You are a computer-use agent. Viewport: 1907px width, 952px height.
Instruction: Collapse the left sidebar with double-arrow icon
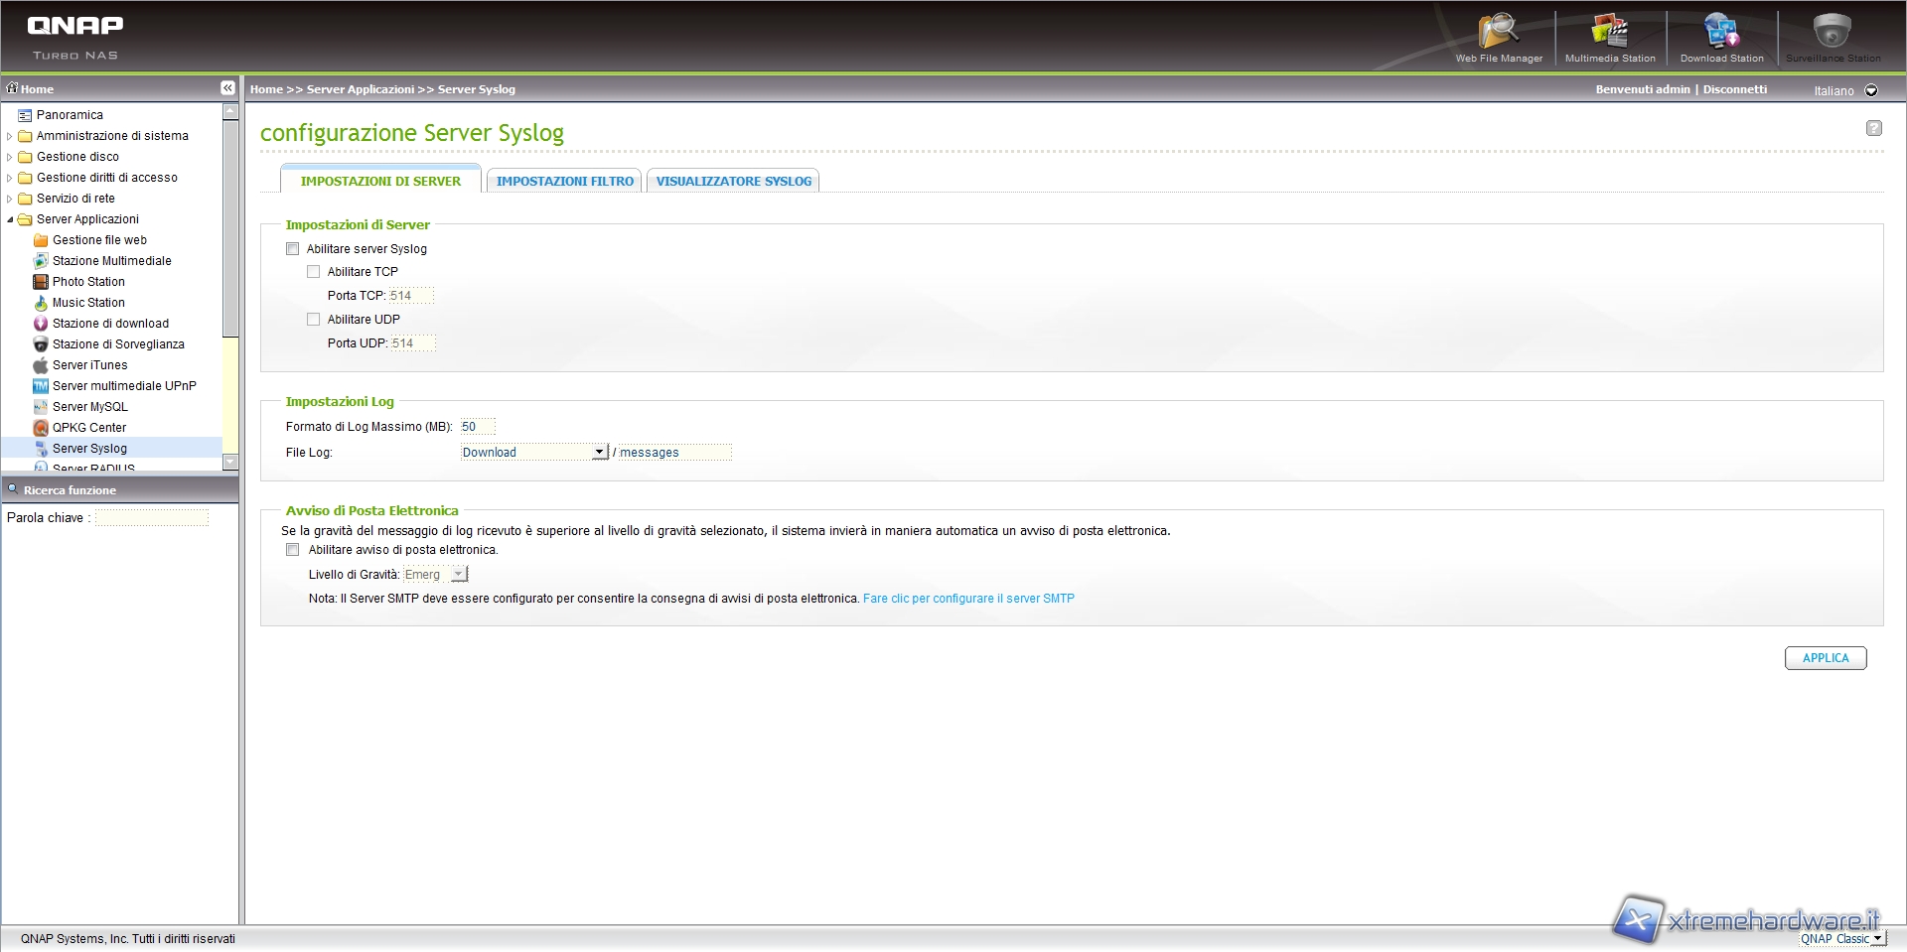pos(227,88)
